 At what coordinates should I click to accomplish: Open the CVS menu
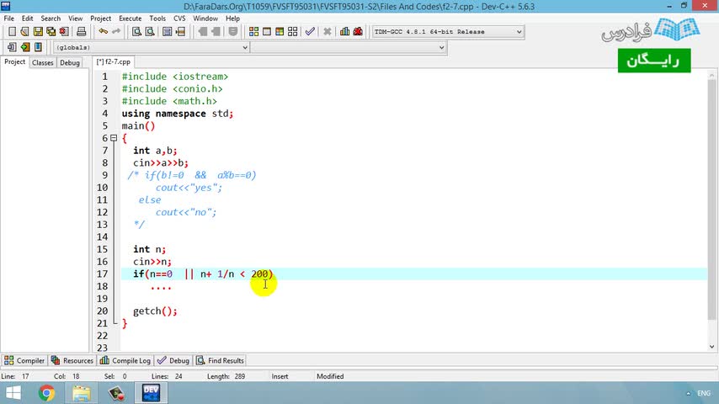179,19
